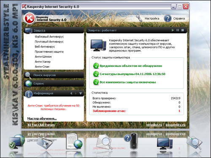This screenshot has width=211, height=158.
Task: Open the Справка help link
Action: pyautogui.click(x=179, y=19)
